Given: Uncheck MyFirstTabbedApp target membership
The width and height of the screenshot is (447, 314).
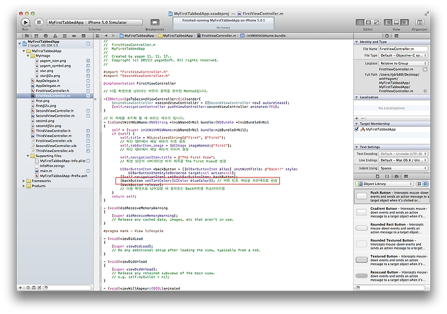Looking at the screenshot, I should click(356, 129).
